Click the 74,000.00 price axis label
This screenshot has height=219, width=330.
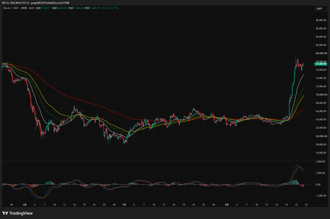321,78
